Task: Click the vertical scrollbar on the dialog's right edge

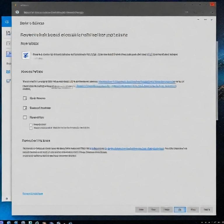Action: point(217,81)
